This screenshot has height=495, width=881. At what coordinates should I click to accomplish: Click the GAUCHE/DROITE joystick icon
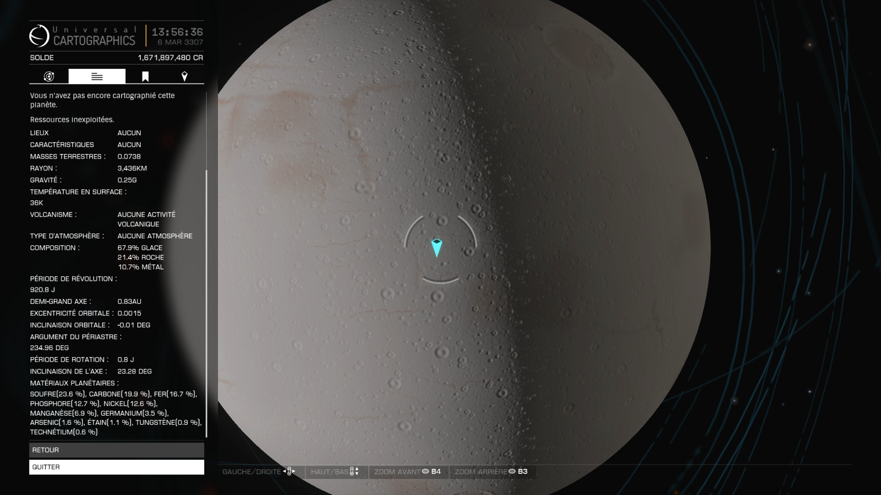coord(289,471)
